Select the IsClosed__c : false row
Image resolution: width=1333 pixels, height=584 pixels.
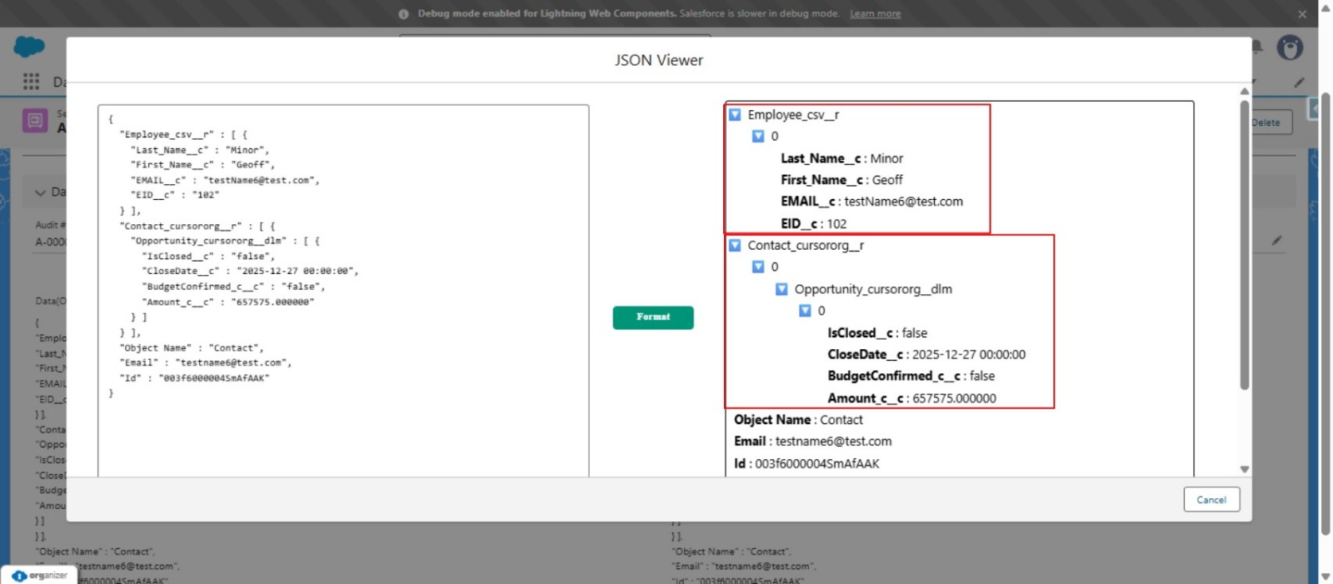point(877,333)
